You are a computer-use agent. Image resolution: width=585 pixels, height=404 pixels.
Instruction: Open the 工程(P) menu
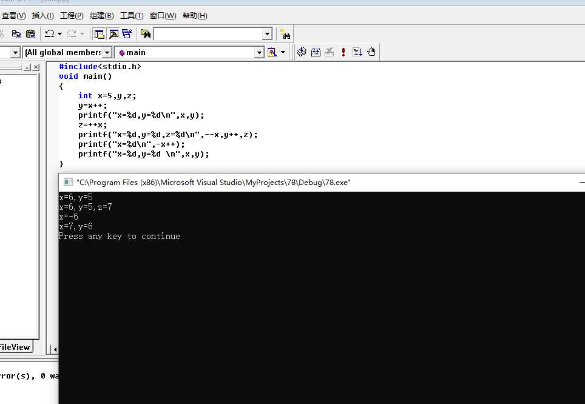coord(72,16)
